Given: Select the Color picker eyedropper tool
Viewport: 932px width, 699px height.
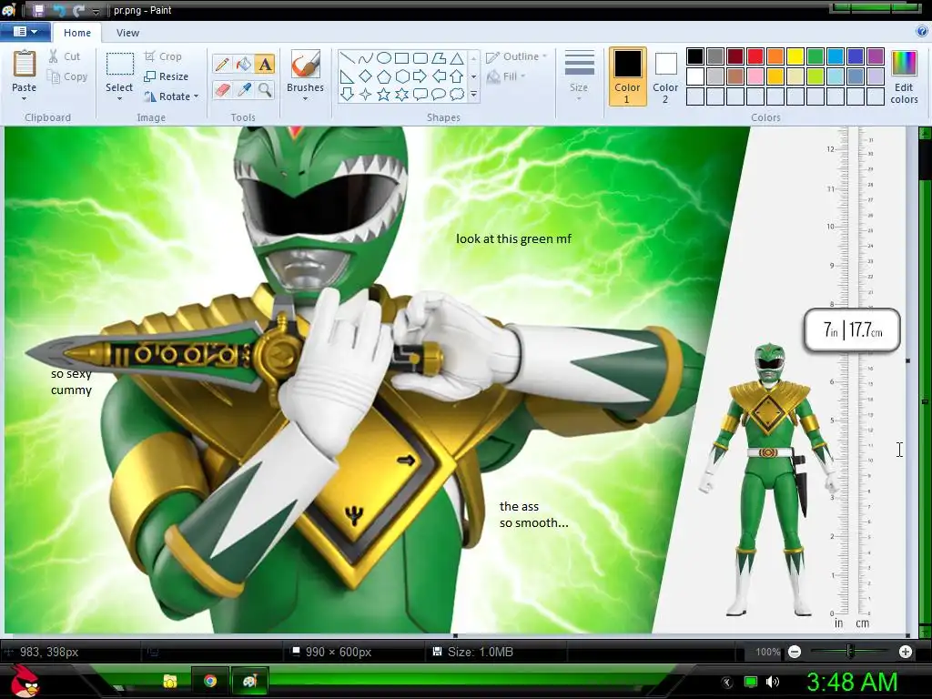Looking at the screenshot, I should point(244,90).
